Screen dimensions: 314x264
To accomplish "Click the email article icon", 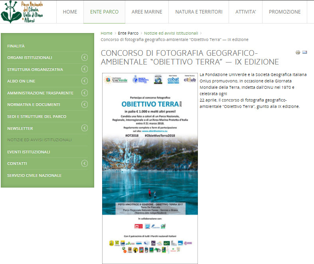I will (305, 52).
